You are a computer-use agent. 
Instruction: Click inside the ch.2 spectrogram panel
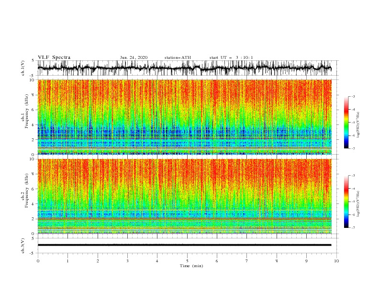tap(184, 196)
